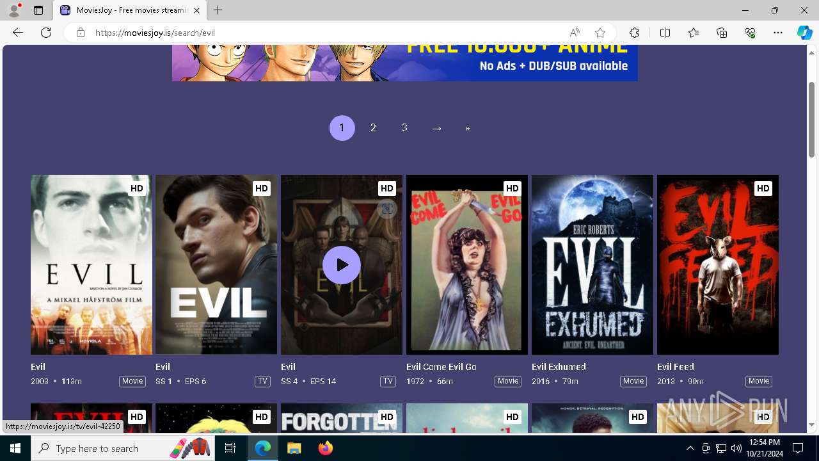Image resolution: width=819 pixels, height=461 pixels.
Task: Toggle Split screen icon
Action: point(665,33)
